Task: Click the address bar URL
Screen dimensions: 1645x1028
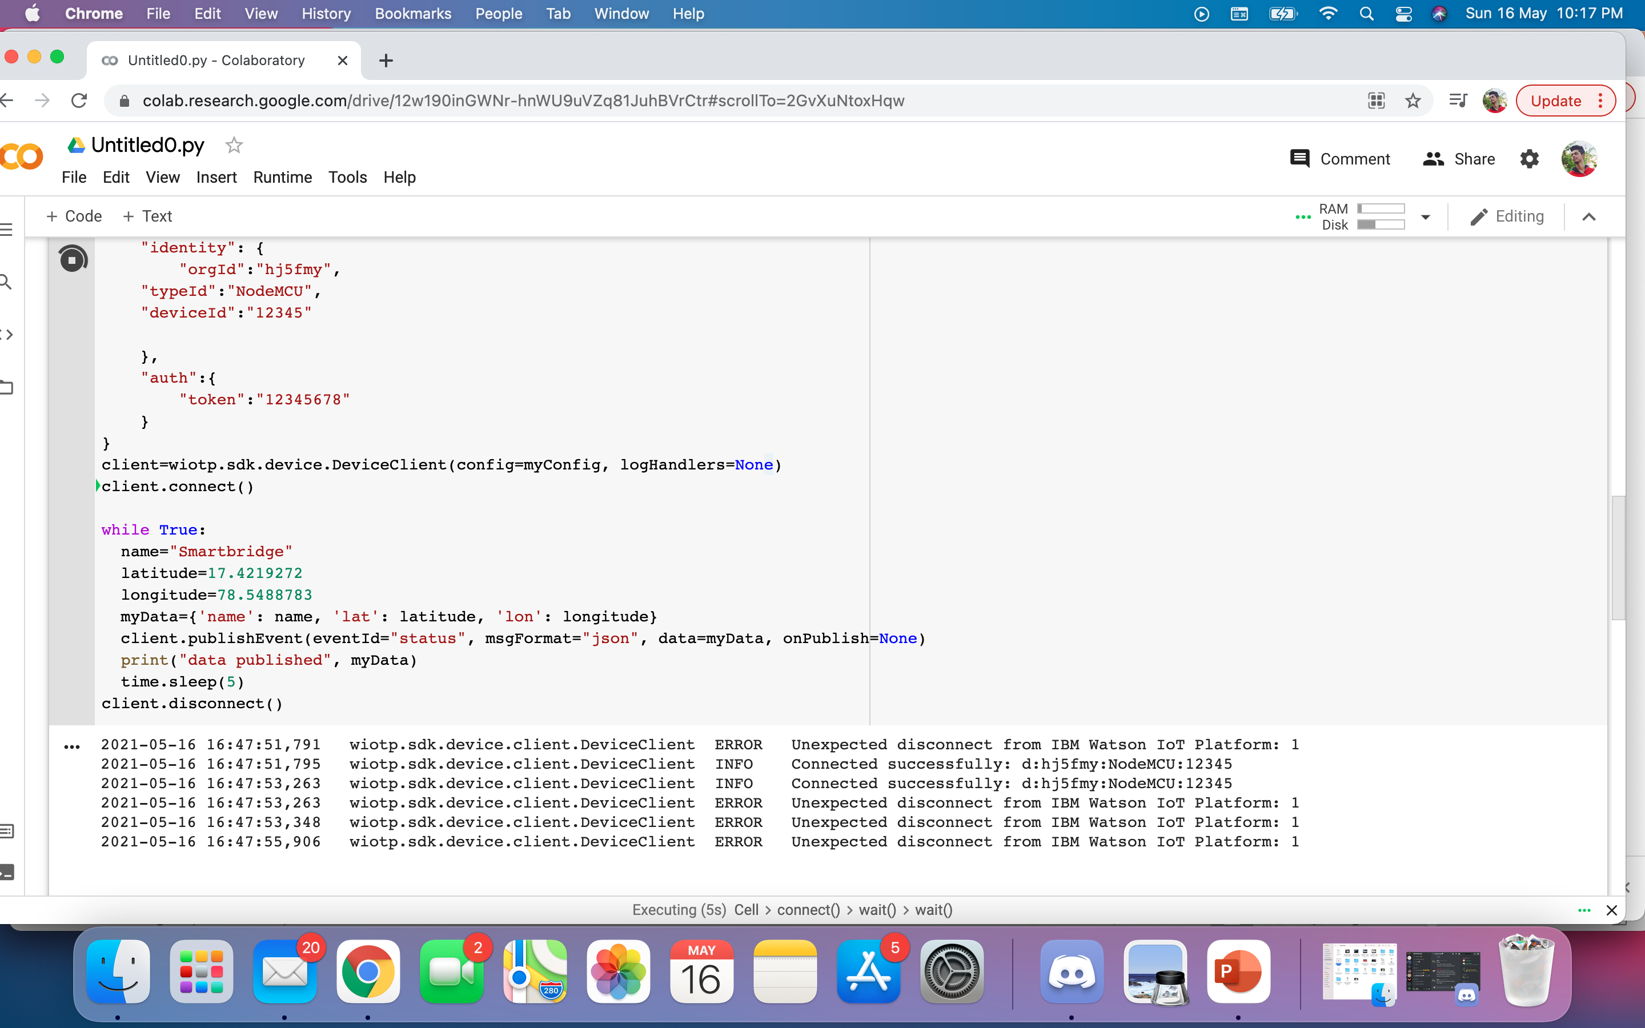Action: (x=523, y=101)
